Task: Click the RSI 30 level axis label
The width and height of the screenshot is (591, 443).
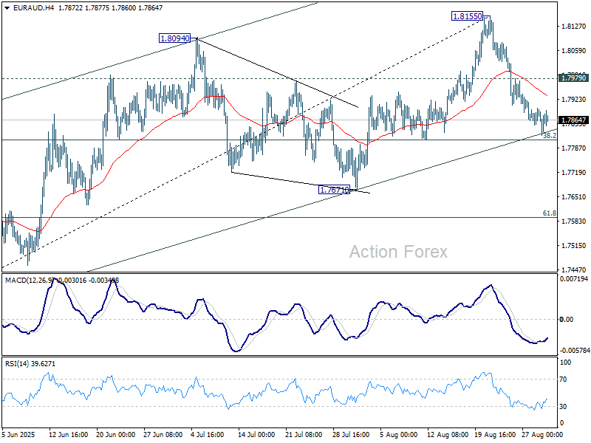Action: click(x=565, y=407)
